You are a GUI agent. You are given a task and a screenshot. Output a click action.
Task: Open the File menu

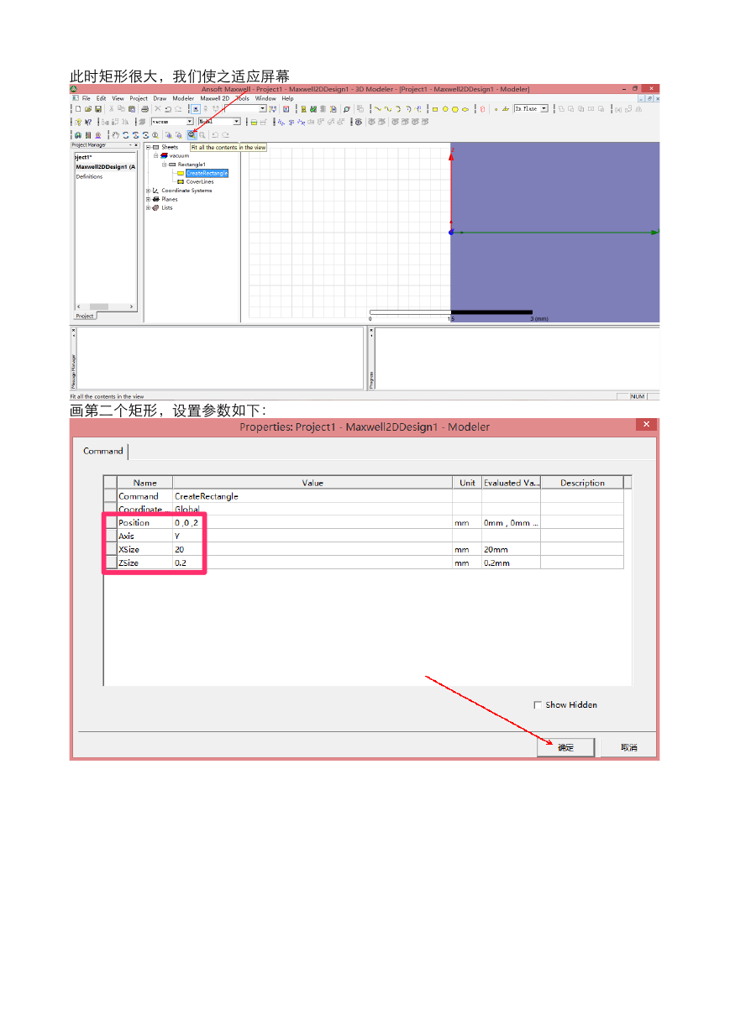(87, 98)
